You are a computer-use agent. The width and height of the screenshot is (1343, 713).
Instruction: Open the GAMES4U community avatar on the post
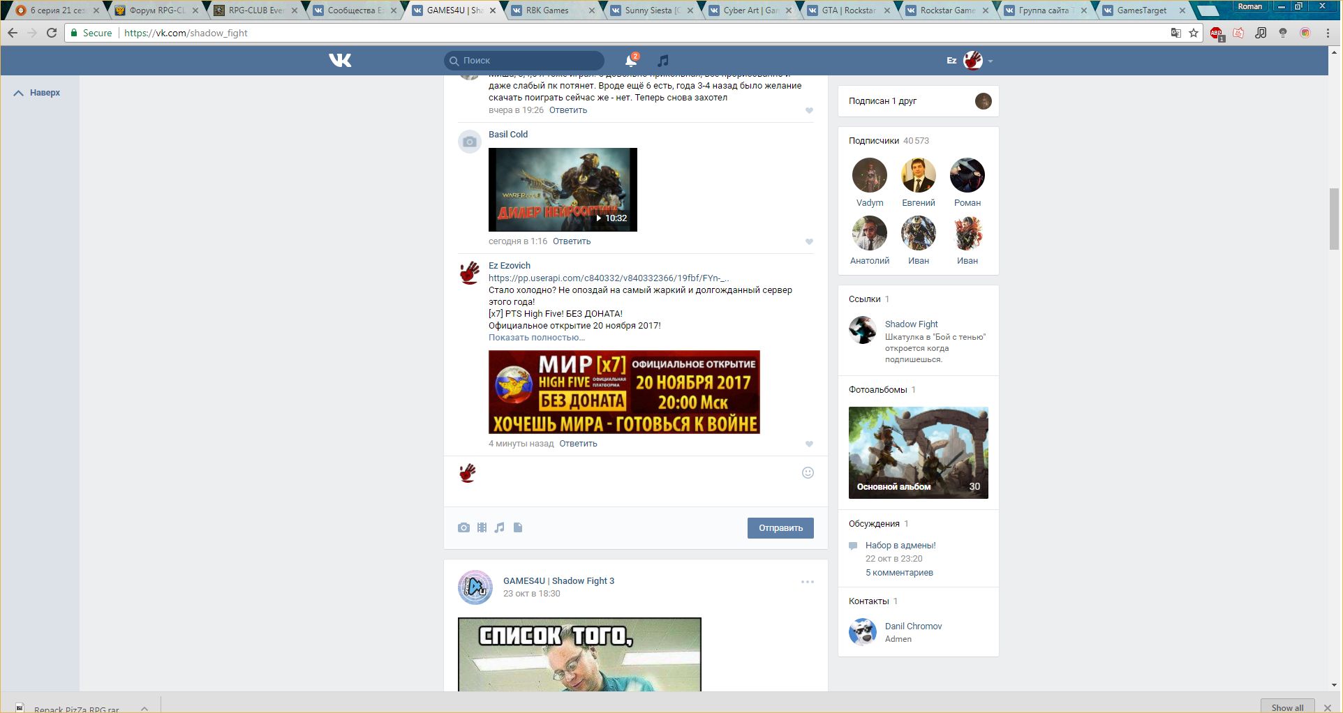[x=475, y=587]
